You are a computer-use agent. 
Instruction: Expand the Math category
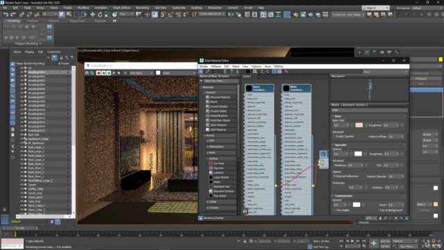207,153
